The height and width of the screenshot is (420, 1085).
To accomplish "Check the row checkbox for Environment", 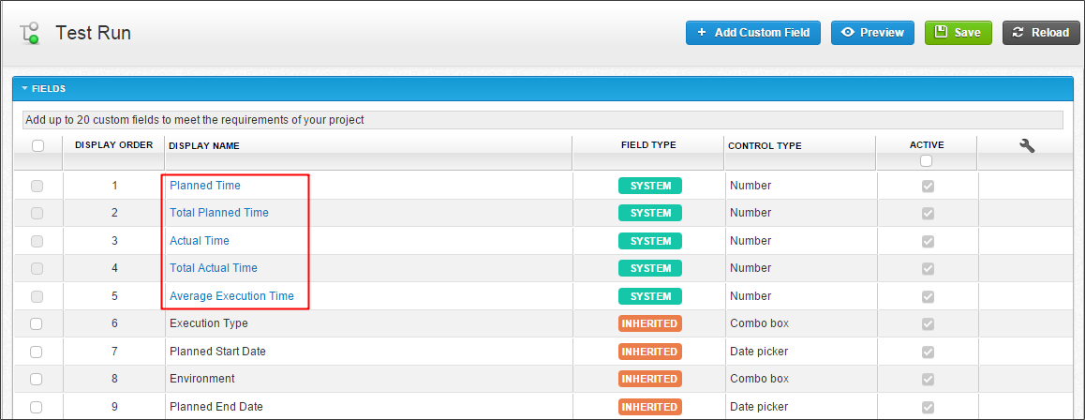I will pos(37,380).
